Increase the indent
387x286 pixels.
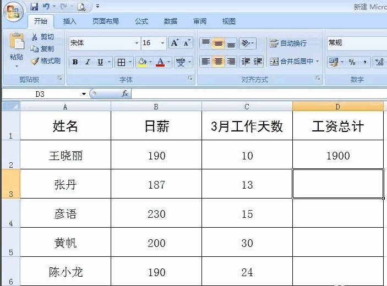[258, 62]
